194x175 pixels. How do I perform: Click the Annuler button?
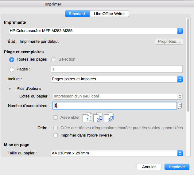click(149, 167)
